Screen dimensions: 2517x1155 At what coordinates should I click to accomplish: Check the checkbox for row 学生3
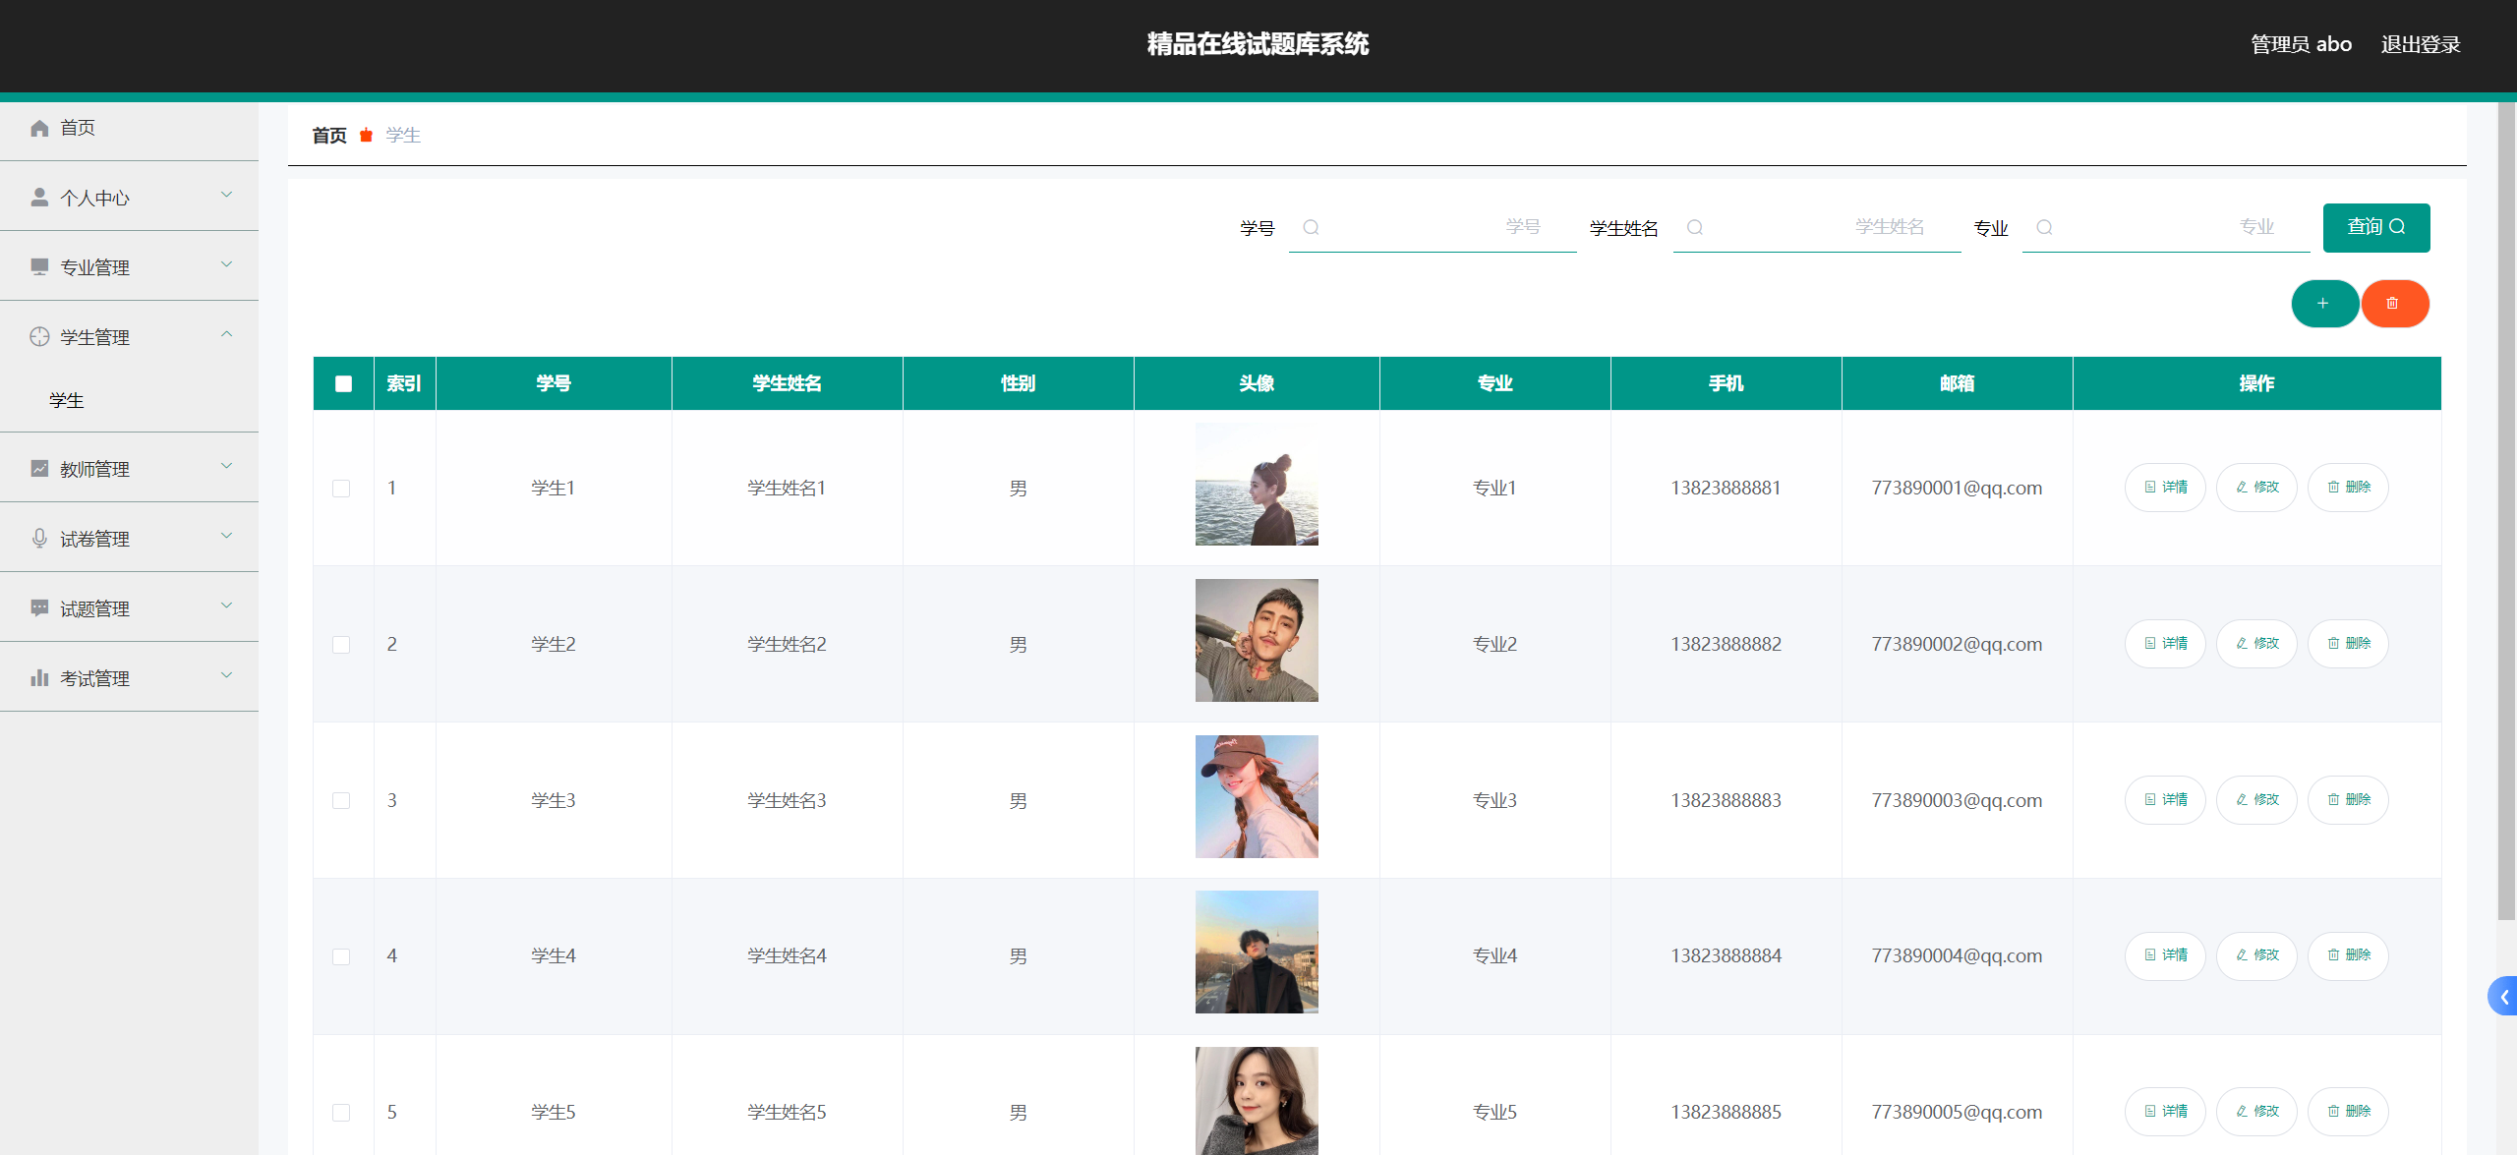click(341, 800)
